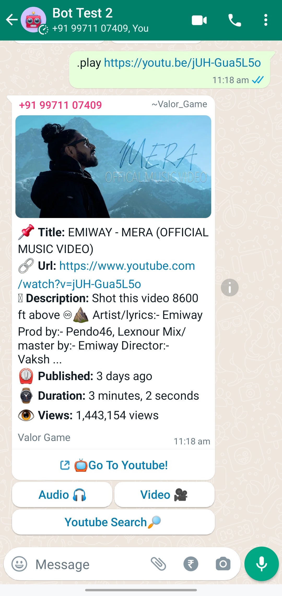
Task: Start a voice call from the phone icon
Action: (234, 20)
